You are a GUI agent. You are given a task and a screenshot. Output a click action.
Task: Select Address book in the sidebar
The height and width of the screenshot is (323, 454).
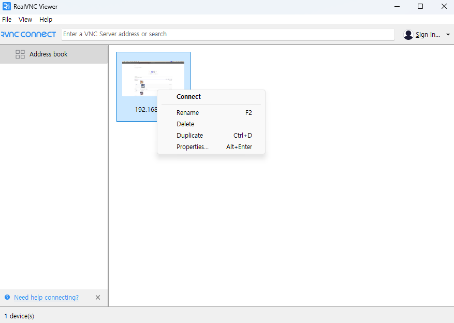pos(54,54)
